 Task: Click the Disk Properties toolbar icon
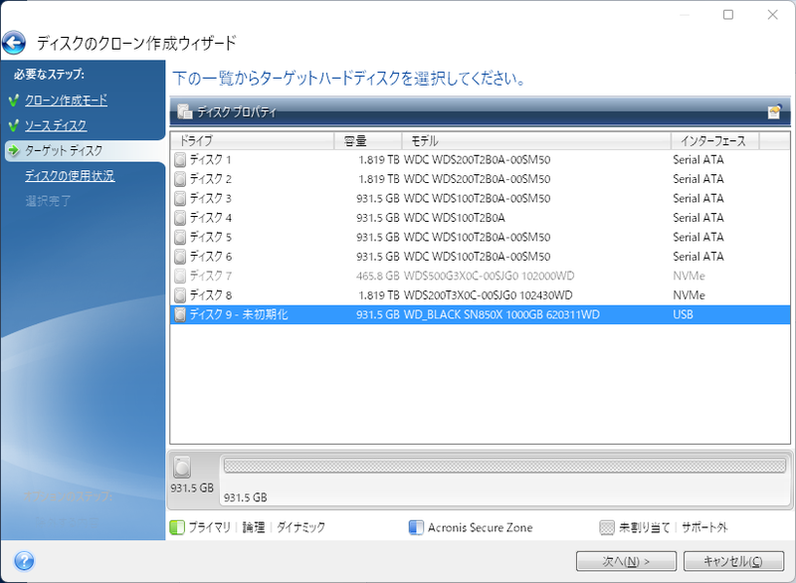[184, 112]
